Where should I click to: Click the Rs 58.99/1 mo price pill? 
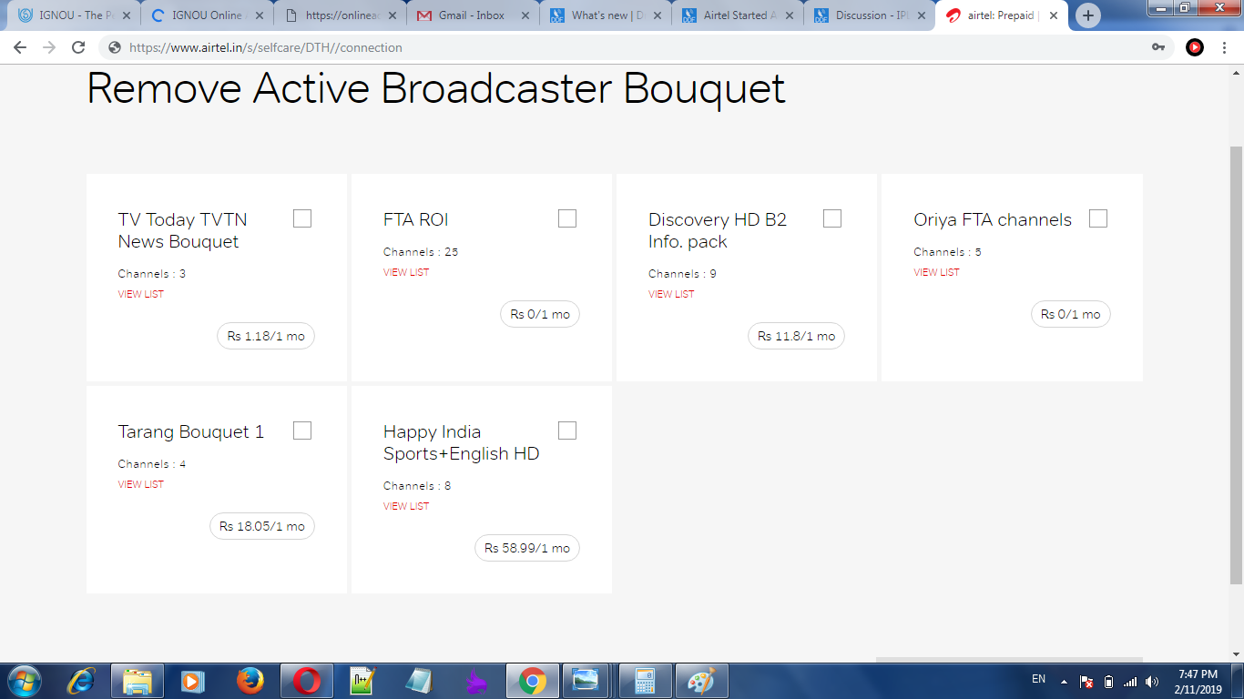(527, 548)
